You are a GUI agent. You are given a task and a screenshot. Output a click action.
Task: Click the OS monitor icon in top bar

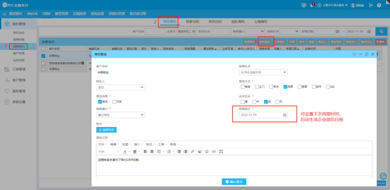304,5
